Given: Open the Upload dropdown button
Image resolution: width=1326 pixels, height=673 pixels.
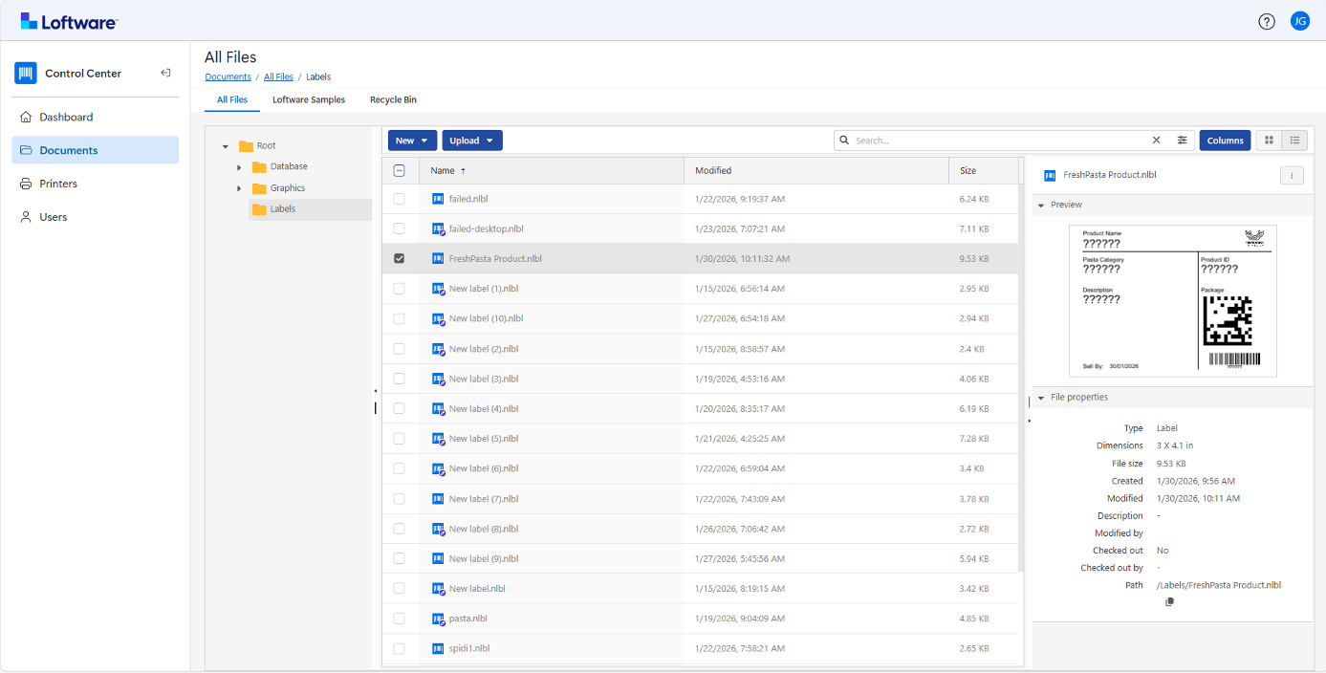Looking at the screenshot, I should click(472, 141).
